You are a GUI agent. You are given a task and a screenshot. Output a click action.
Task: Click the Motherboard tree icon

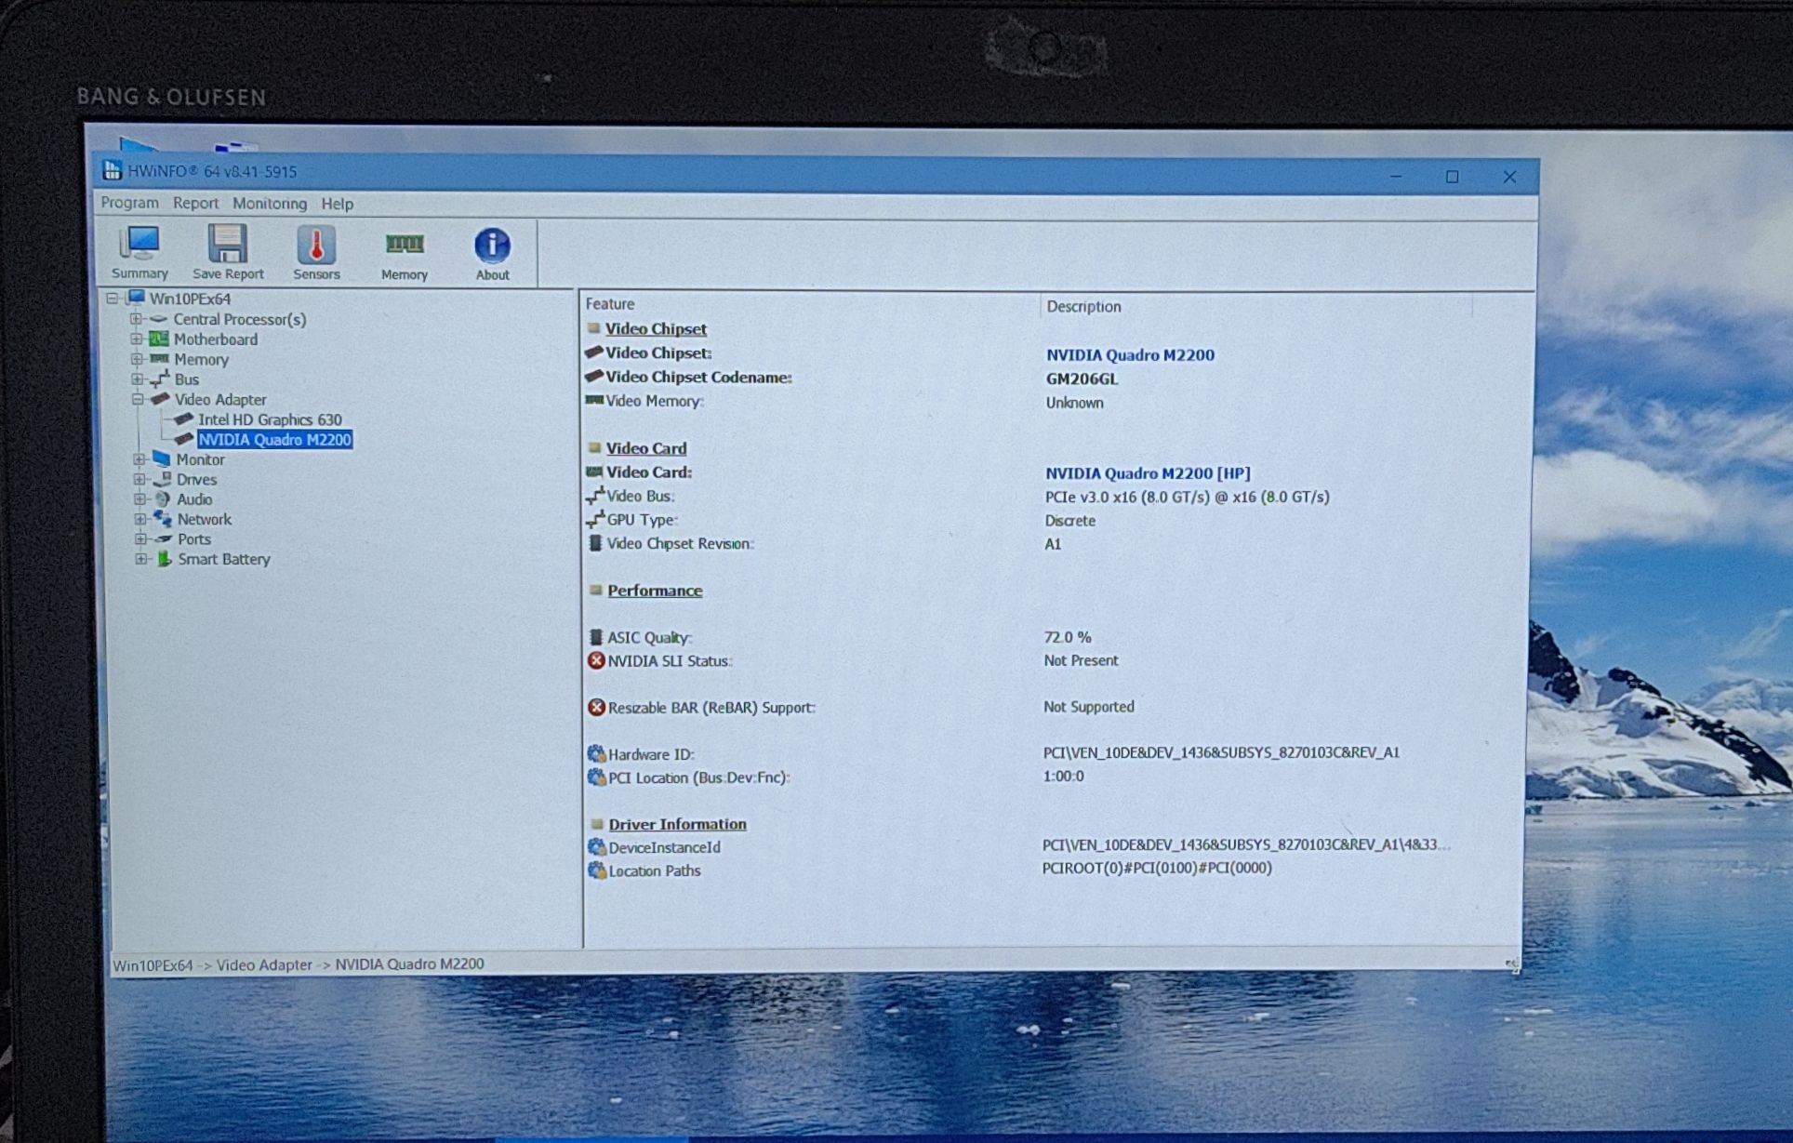pos(160,339)
